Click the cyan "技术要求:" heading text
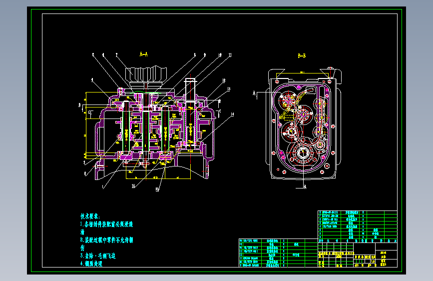The height and width of the screenshot is (281, 433). pos(90,216)
